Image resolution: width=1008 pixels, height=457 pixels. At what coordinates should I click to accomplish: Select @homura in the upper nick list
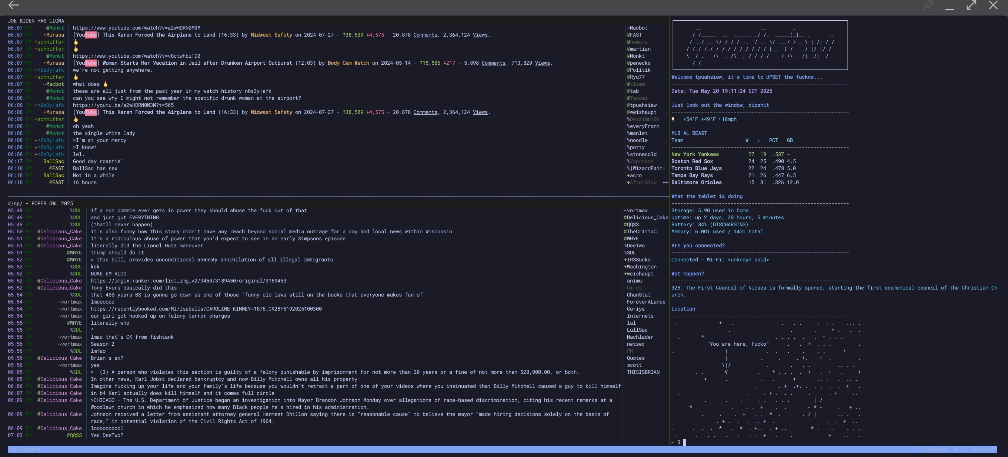pos(637,42)
